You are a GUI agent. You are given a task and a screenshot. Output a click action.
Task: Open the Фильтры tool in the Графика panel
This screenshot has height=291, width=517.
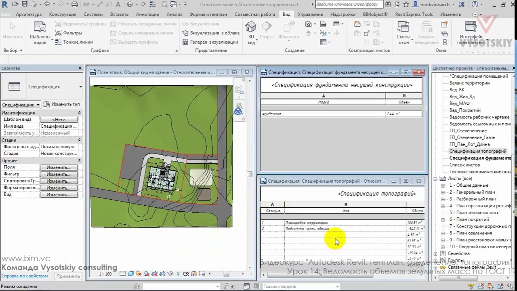pyautogui.click(x=68, y=33)
